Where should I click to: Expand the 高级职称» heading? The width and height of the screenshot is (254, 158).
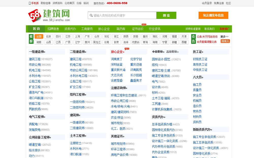[x=172, y=52]
